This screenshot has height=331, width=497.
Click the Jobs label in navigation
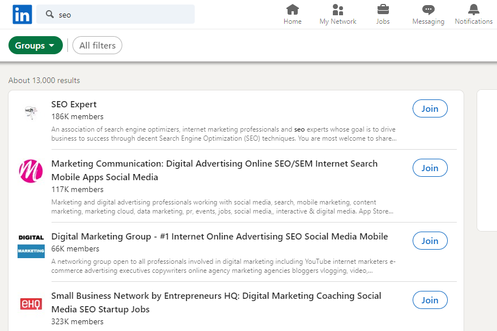(383, 21)
